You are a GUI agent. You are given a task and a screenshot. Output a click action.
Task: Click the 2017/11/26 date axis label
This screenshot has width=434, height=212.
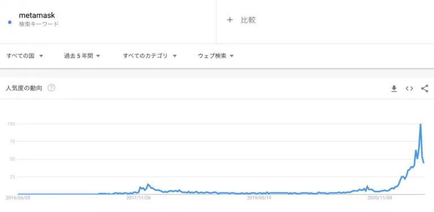138,198
